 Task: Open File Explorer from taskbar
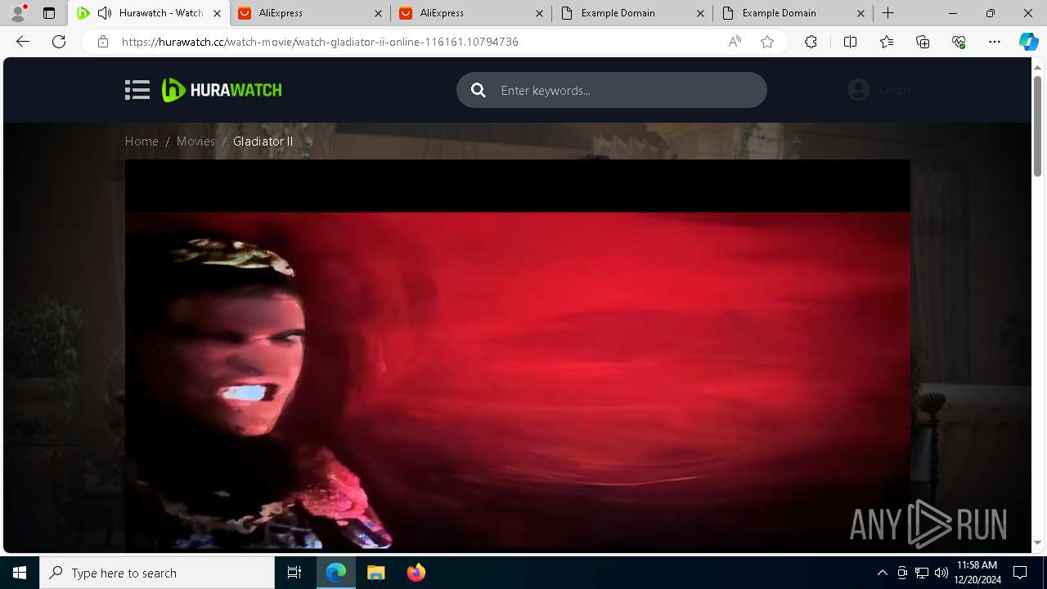[375, 573]
